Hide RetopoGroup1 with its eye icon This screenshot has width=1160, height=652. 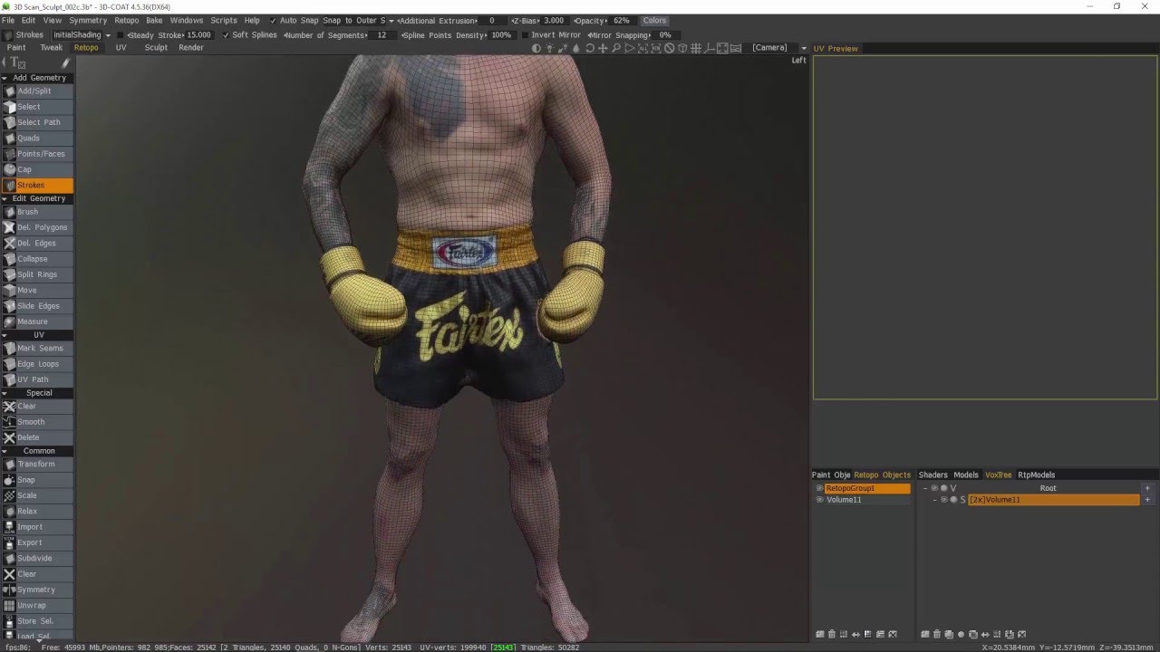point(819,488)
